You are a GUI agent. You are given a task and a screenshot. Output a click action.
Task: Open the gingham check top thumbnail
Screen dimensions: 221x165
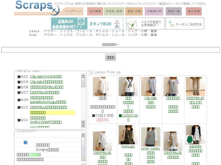click(173, 87)
